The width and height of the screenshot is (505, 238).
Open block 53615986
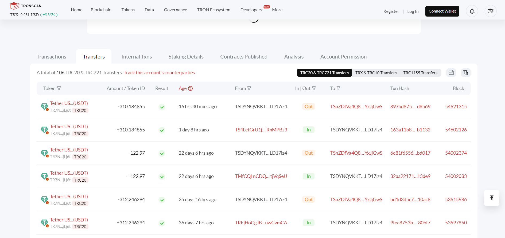click(x=456, y=200)
